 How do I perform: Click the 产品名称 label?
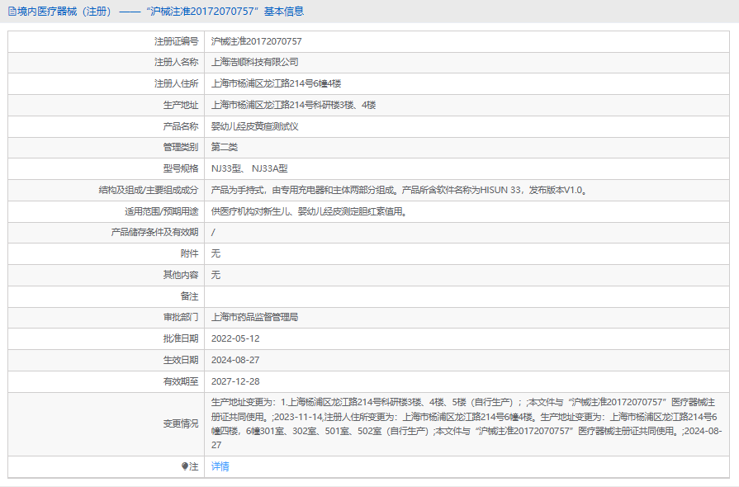181,126
